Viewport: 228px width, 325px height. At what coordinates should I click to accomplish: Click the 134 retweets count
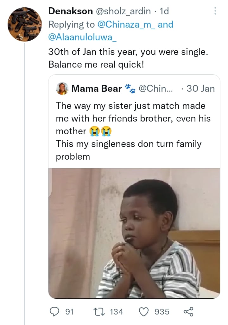point(116,312)
